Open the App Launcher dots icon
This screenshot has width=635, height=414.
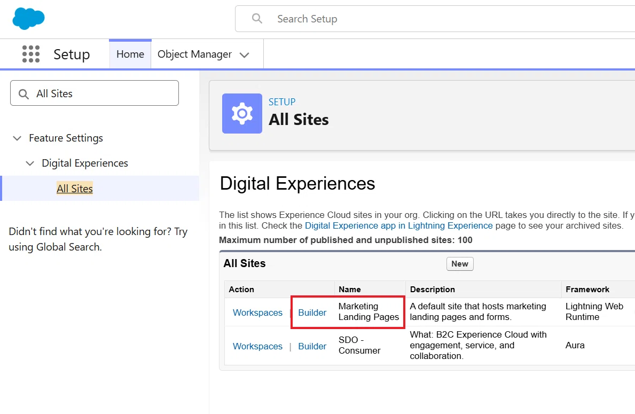31,54
